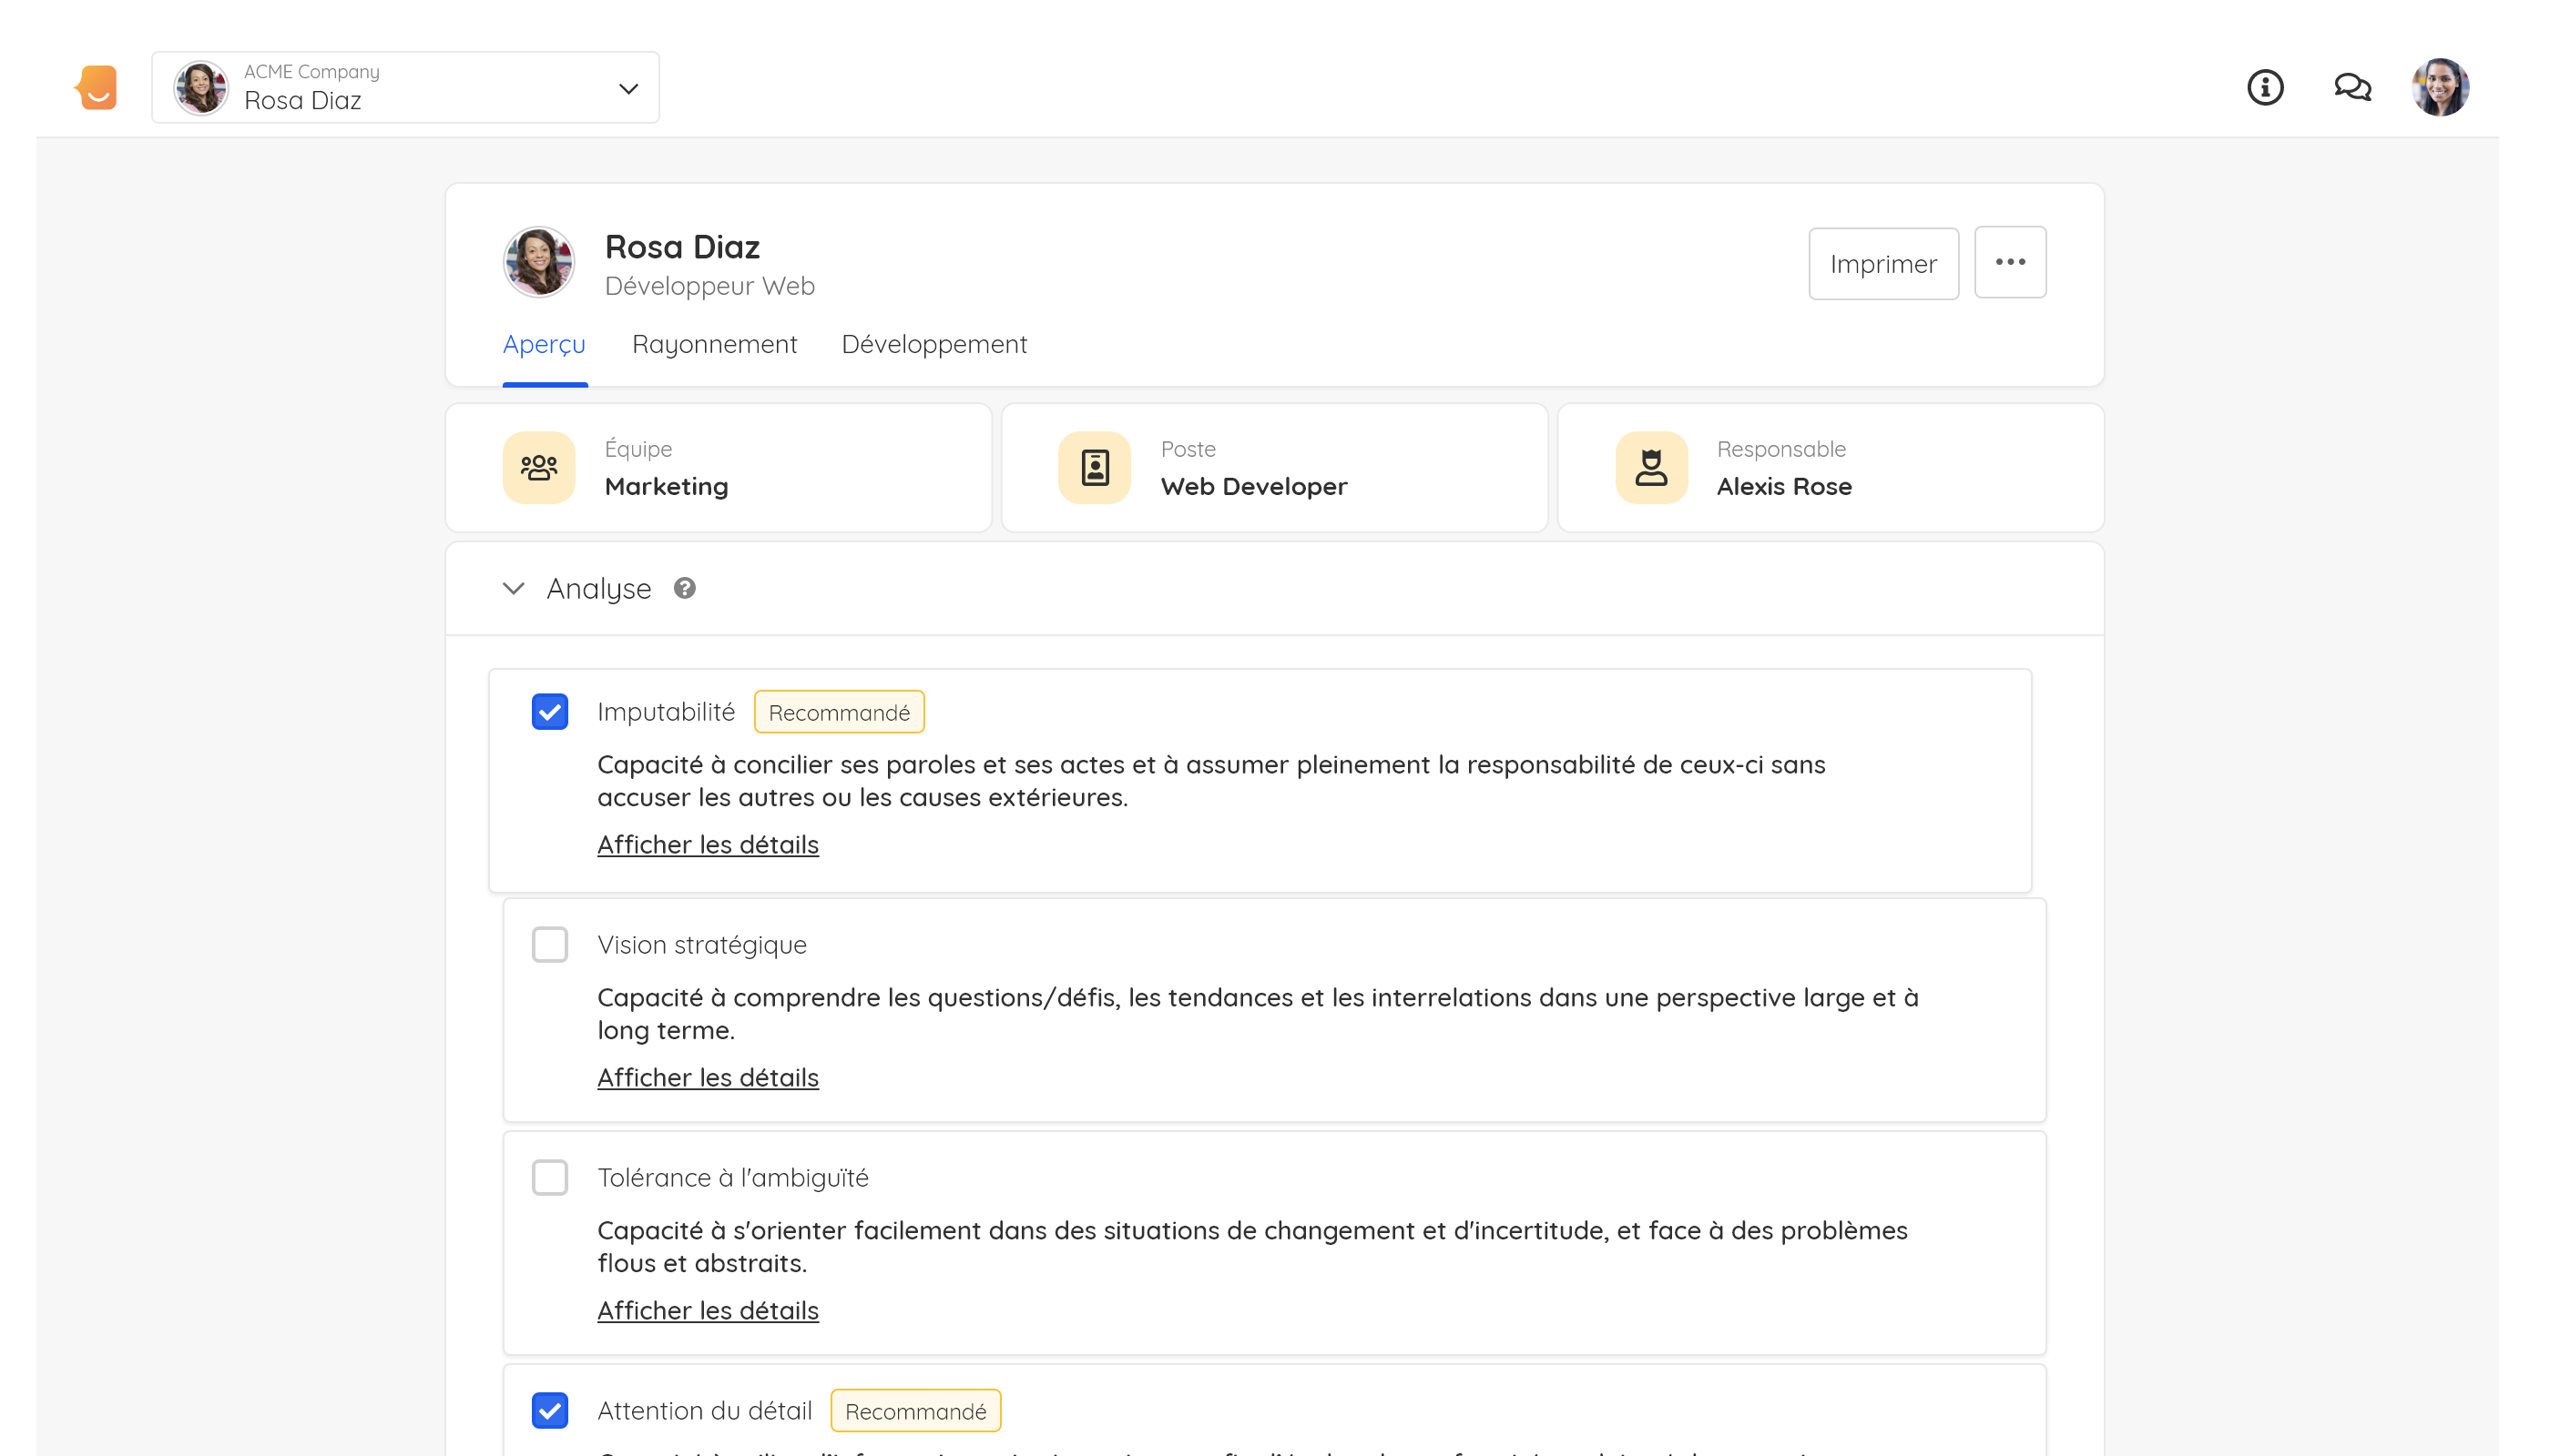Show details for Tolérance à l'ambiguïté
This screenshot has width=2550, height=1456.
pos(708,1311)
